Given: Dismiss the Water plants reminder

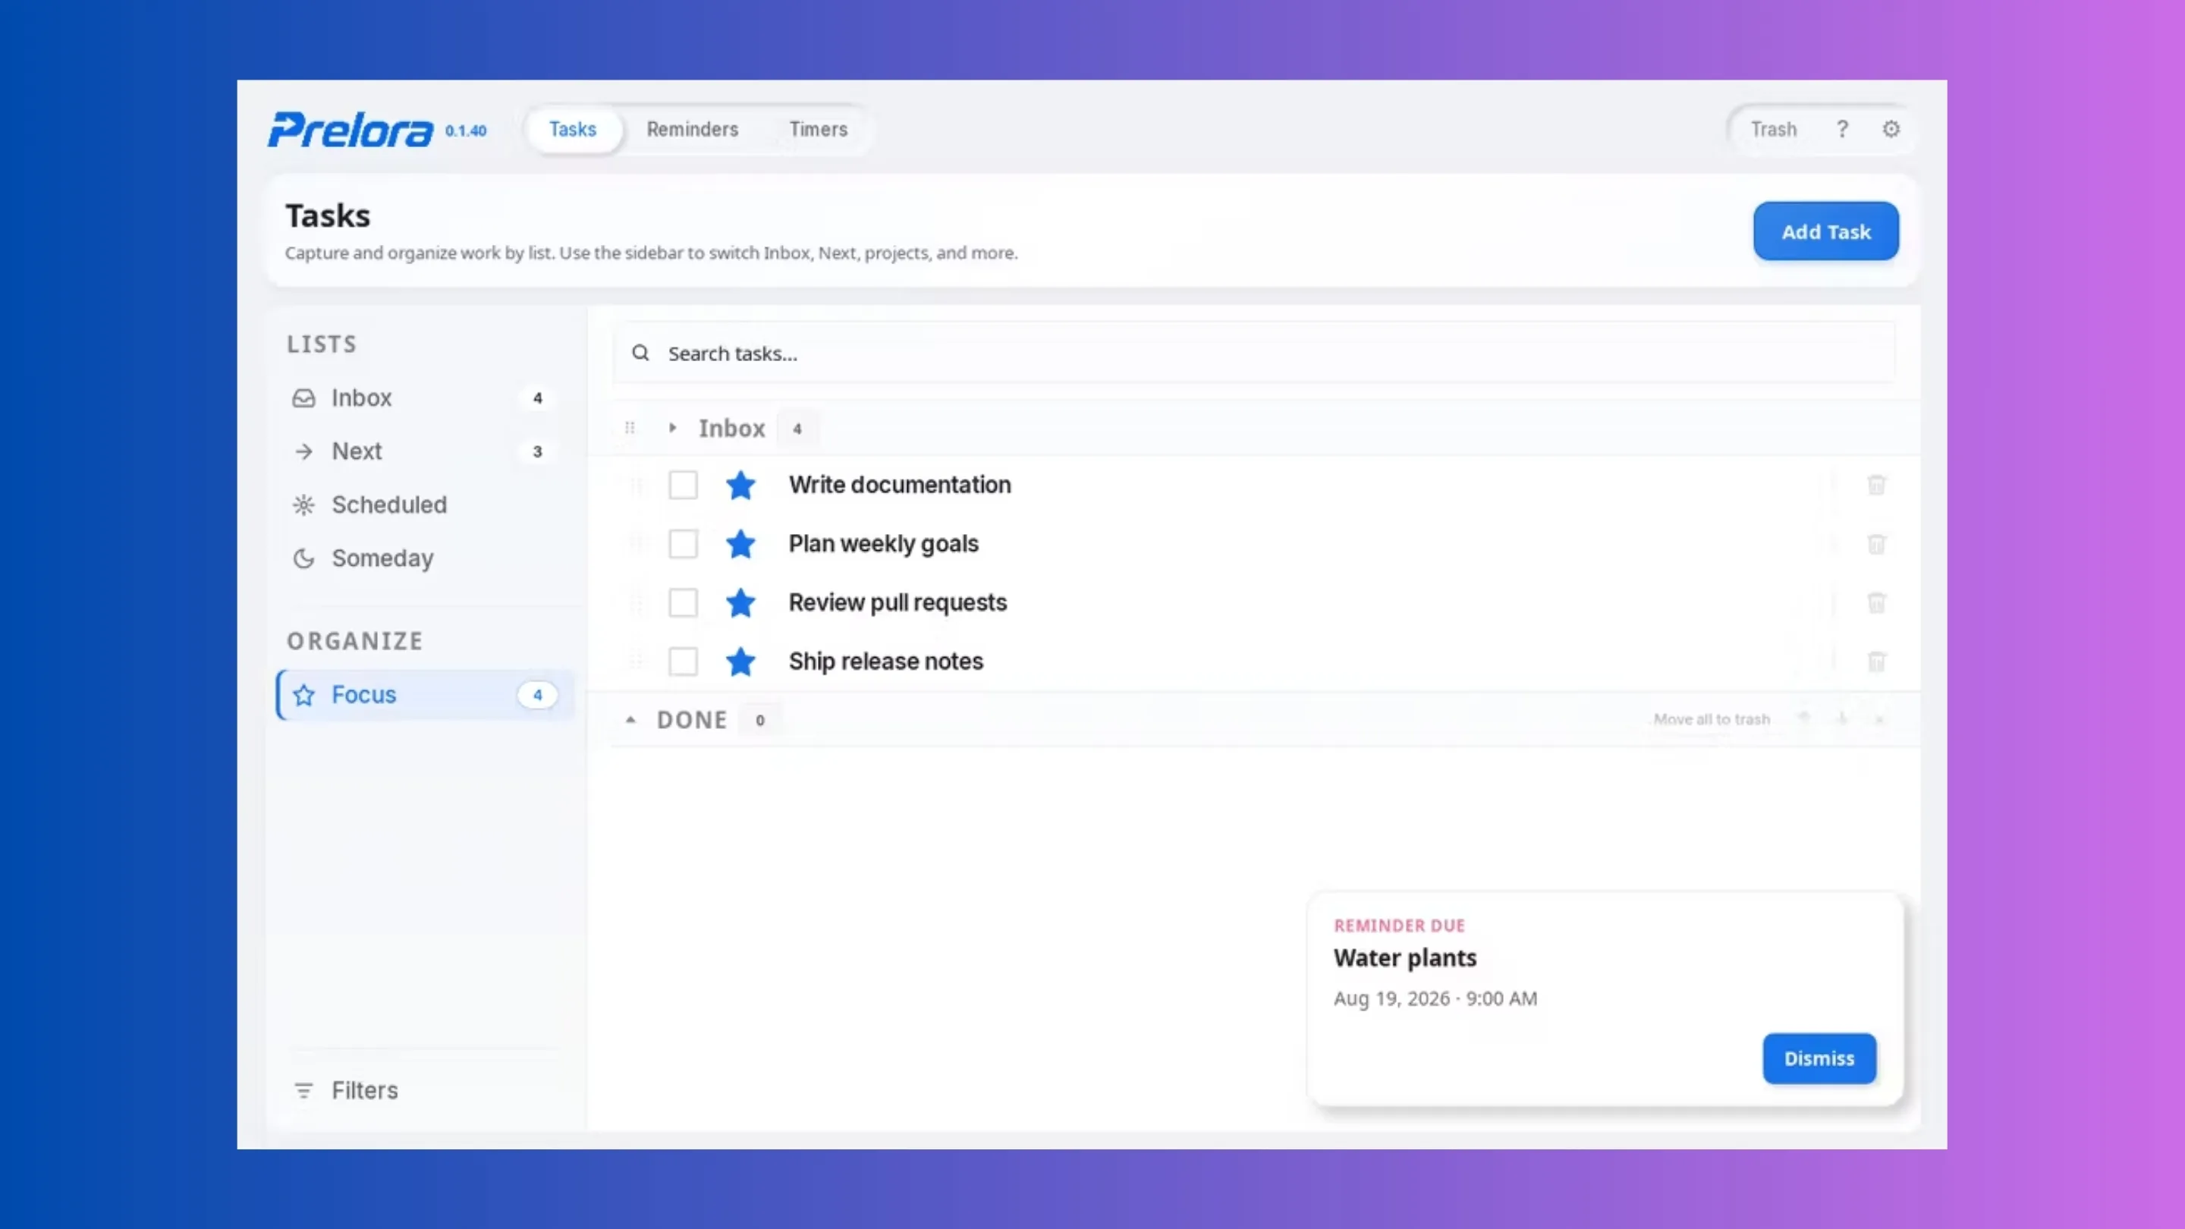Looking at the screenshot, I should coord(1819,1058).
